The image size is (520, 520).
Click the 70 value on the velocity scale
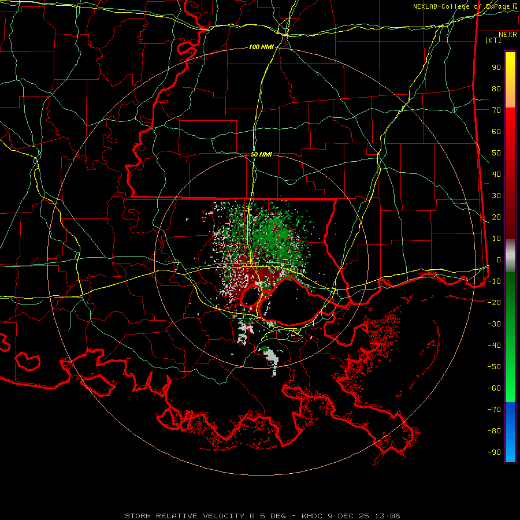pos(496,110)
